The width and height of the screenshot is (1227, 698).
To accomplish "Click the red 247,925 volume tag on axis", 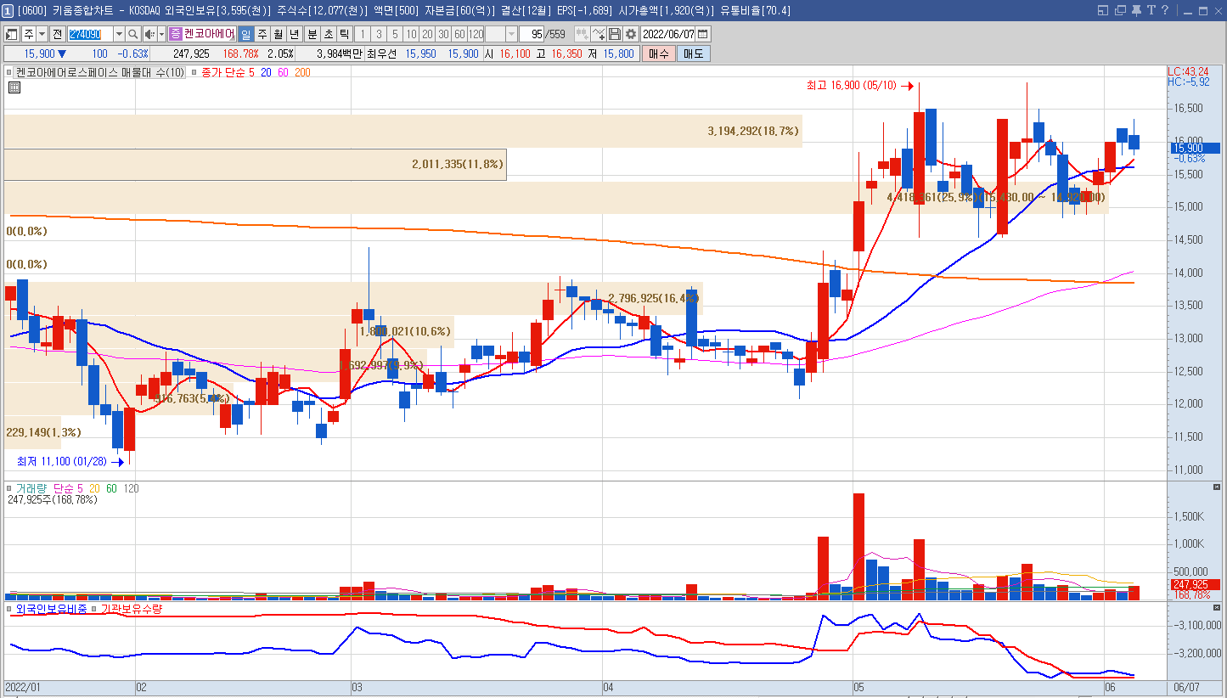I will point(1195,584).
